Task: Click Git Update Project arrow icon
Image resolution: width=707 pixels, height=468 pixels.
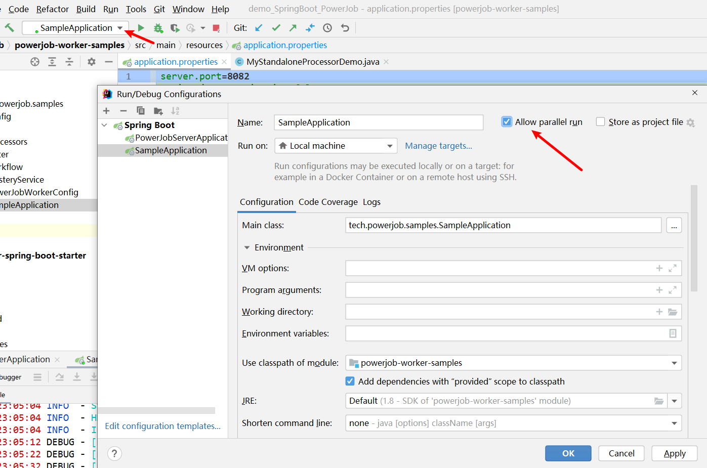Action: point(259,28)
